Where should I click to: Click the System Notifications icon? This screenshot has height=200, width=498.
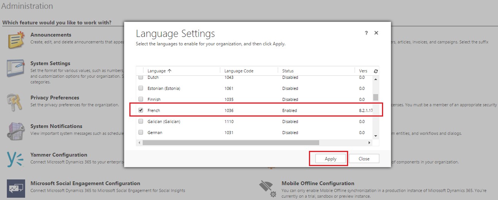pos(16,131)
